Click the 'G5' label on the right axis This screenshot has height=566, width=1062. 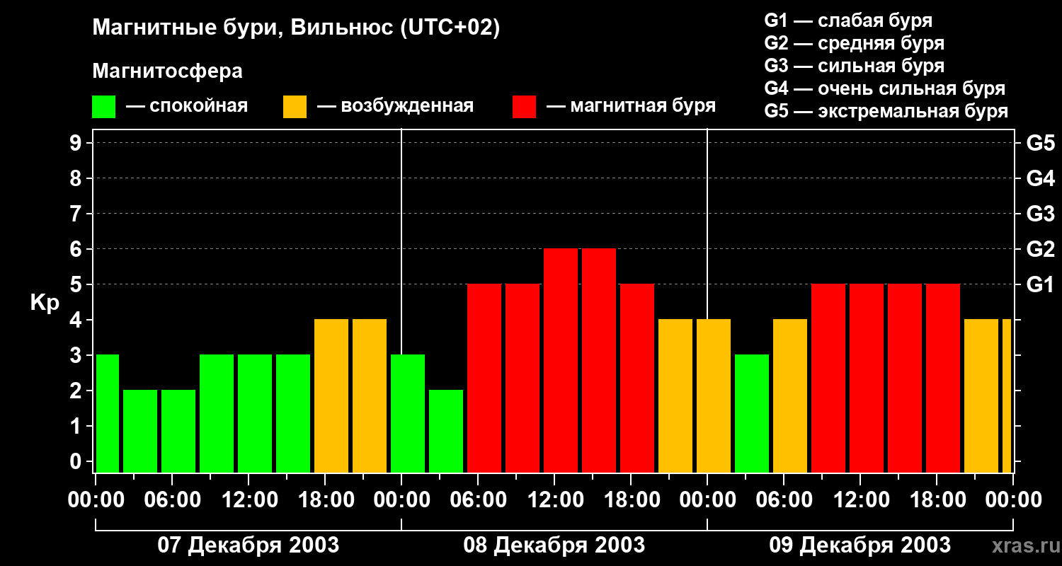point(1040,143)
